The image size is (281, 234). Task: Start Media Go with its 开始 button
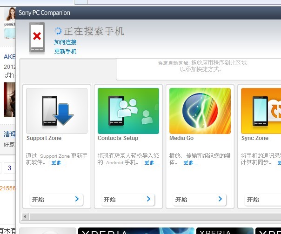point(200,200)
